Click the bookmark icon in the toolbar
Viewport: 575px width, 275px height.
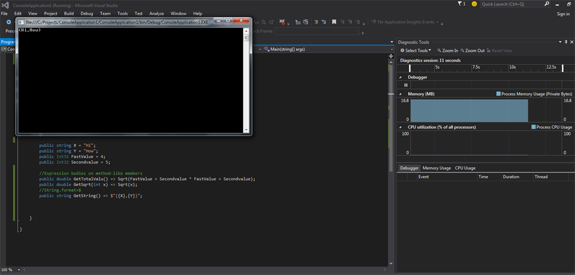pyautogui.click(x=334, y=22)
